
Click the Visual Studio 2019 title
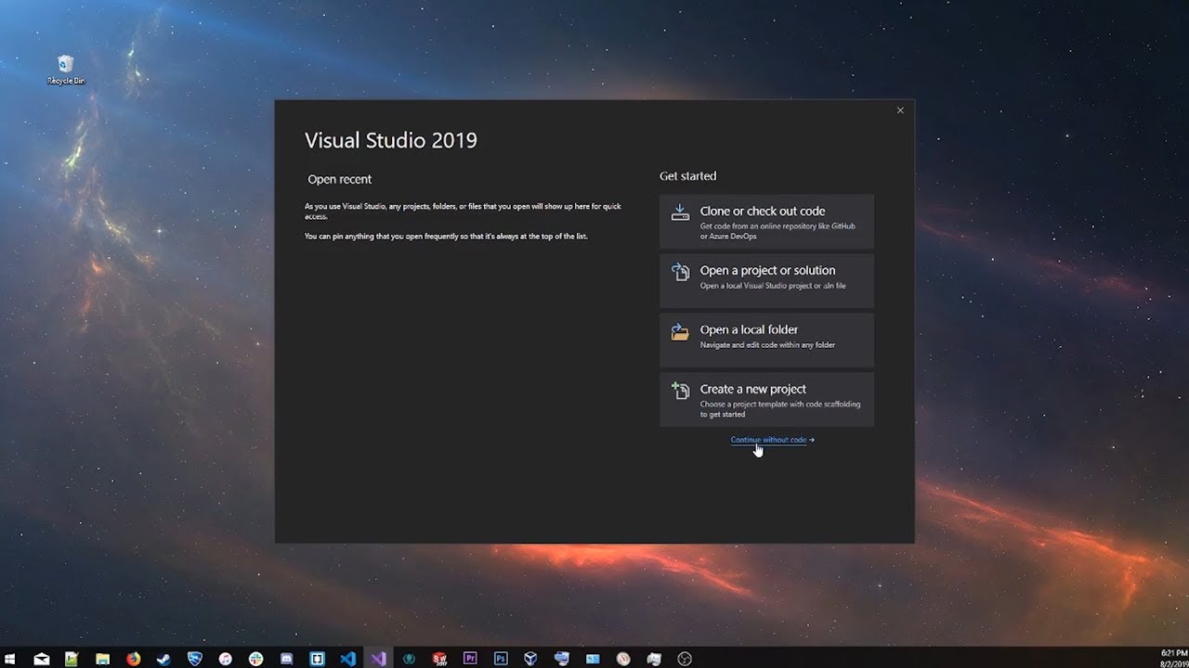[391, 140]
